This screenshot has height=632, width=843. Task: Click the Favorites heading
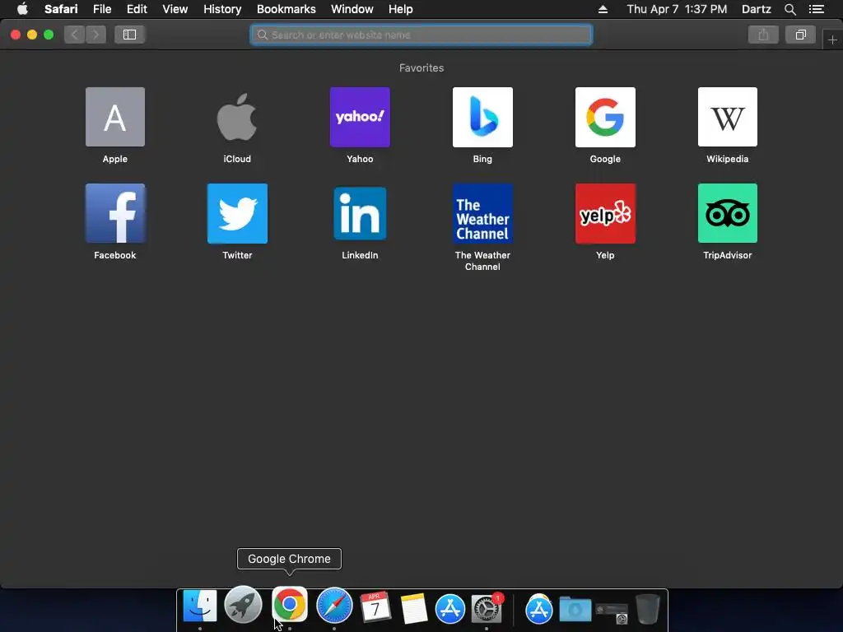[421, 67]
